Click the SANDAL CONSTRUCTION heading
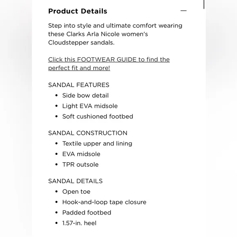237x237 pixels. tap(88, 133)
